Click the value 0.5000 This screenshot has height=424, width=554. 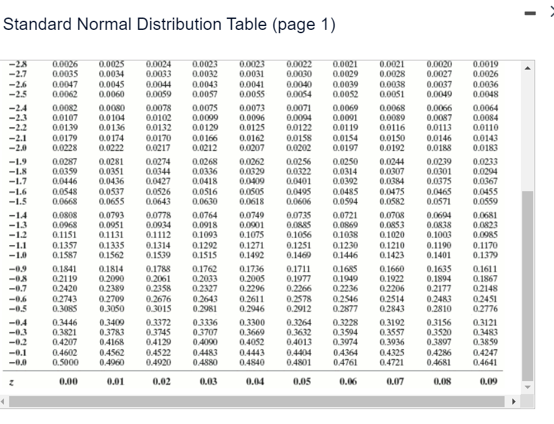coord(66,362)
